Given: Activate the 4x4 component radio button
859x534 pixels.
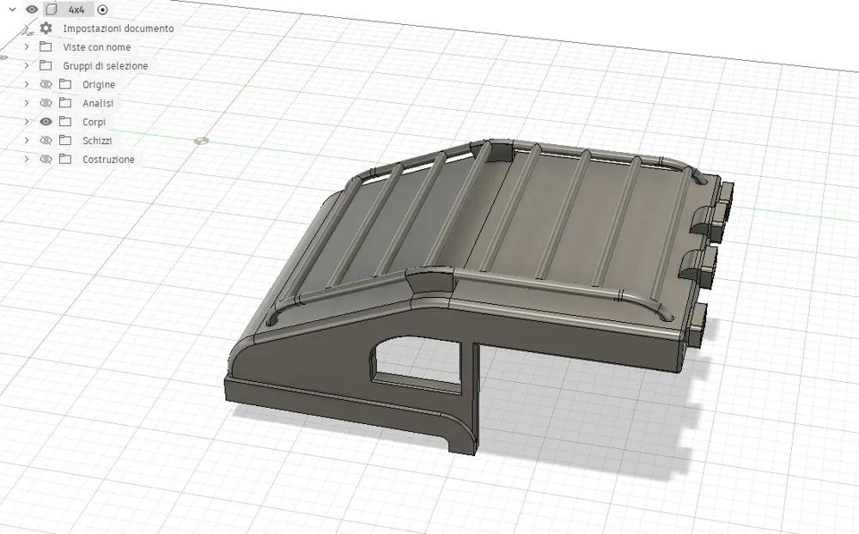Looking at the screenshot, I should click(x=102, y=9).
